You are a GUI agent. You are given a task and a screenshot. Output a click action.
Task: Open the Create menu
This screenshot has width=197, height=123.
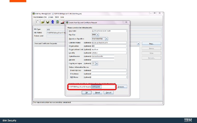click(51, 17)
